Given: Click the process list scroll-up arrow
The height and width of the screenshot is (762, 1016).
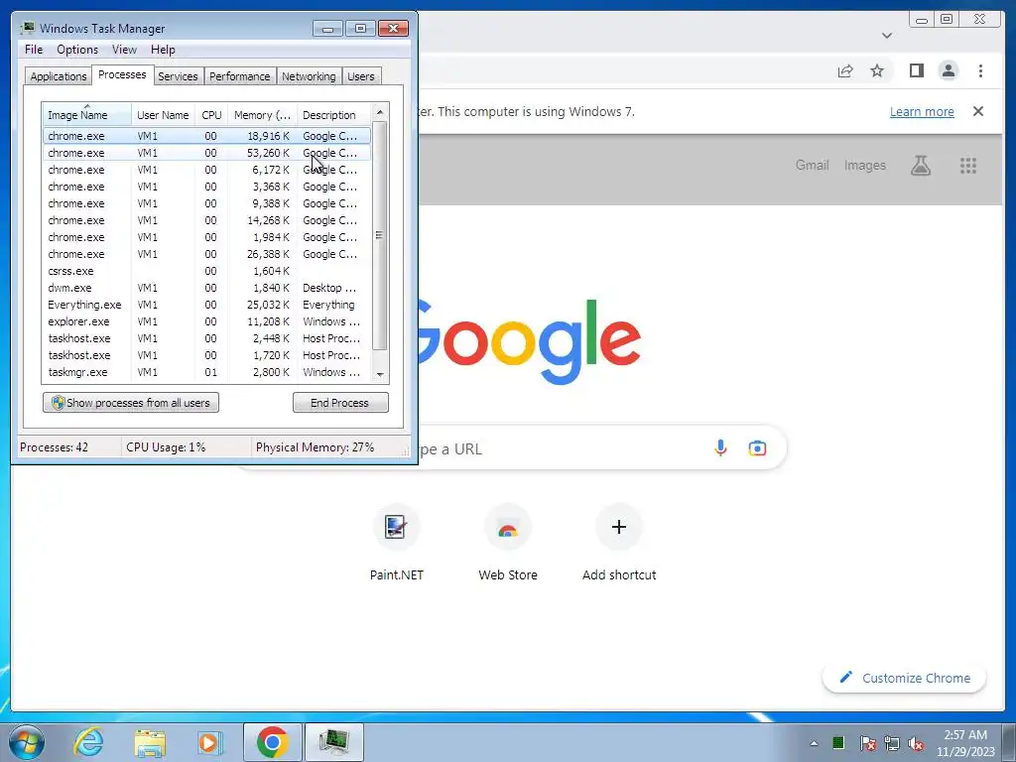Looking at the screenshot, I should [380, 112].
